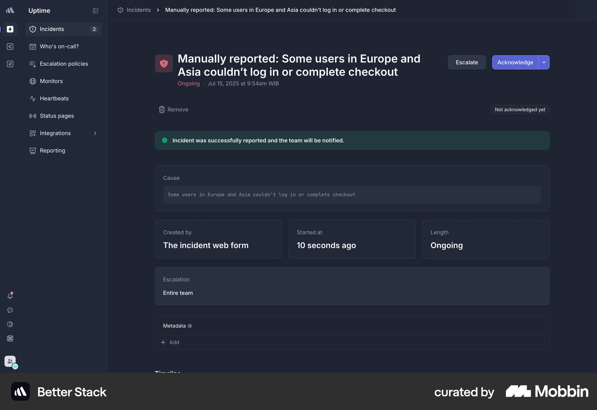The height and width of the screenshot is (410, 597).
Task: Click Add under the Metadata section
Action: [170, 342]
